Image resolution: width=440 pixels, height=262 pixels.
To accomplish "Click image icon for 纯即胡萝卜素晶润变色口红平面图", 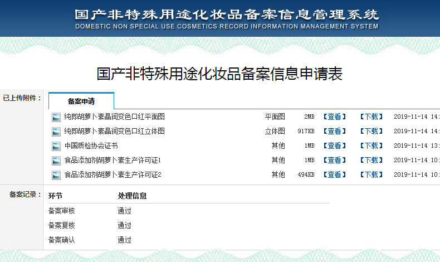I will [x=56, y=117].
